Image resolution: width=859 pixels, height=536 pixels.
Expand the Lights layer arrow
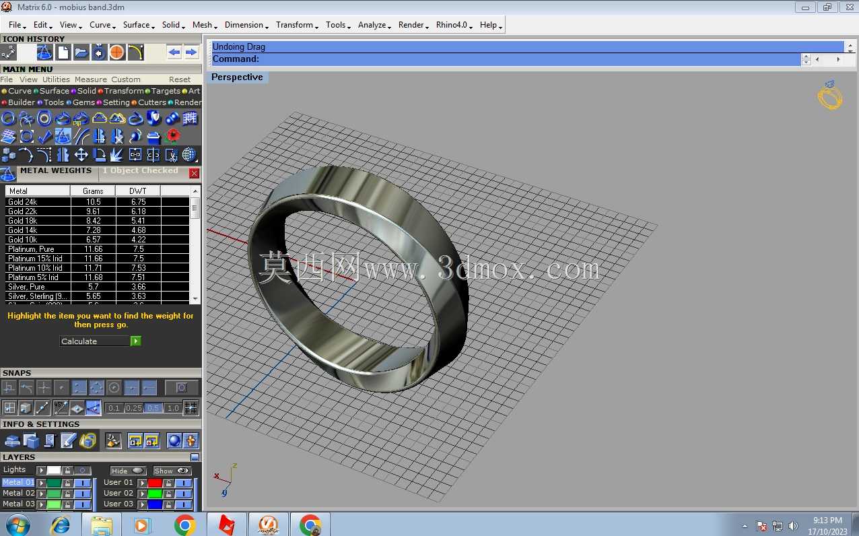pyautogui.click(x=42, y=471)
